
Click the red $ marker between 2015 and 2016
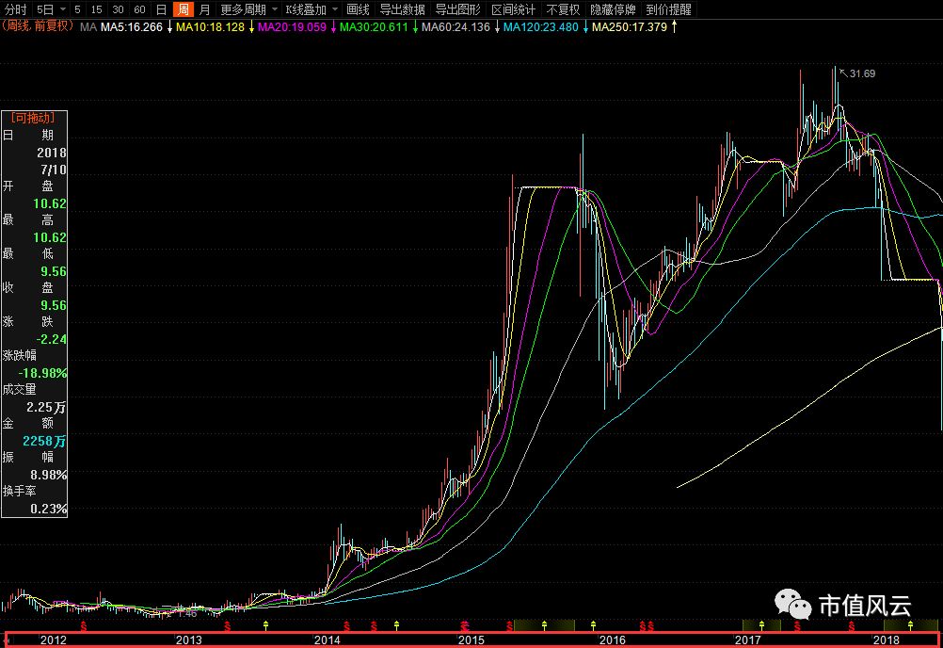510,626
